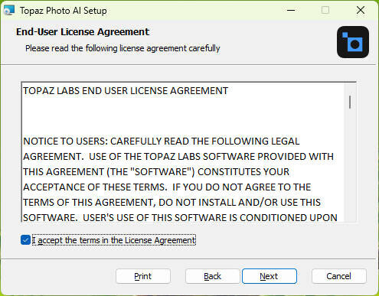Cancel the installation
The width and height of the screenshot is (379, 296).
(x=339, y=276)
